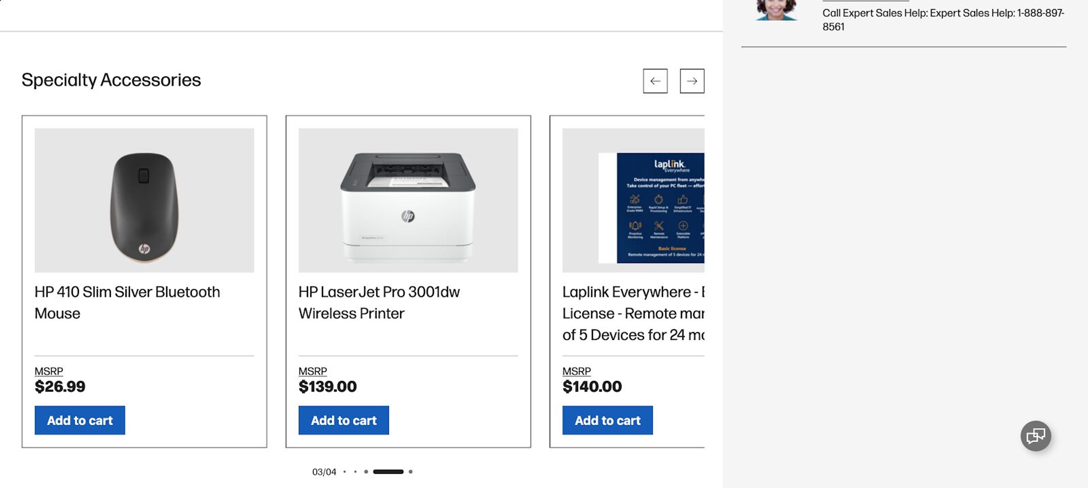Select the last pagination dot

(411, 472)
